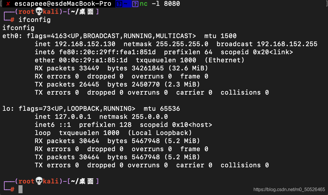Click the inet6 address 'fe80::20c:29ff:fea1:851d'
Viewport: 328px width, 195px height.
[x=107, y=52]
